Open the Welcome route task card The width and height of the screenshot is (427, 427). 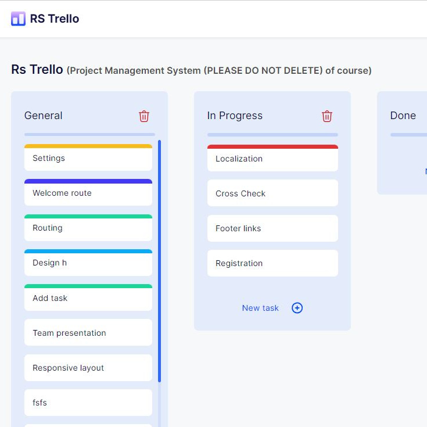[x=88, y=192]
